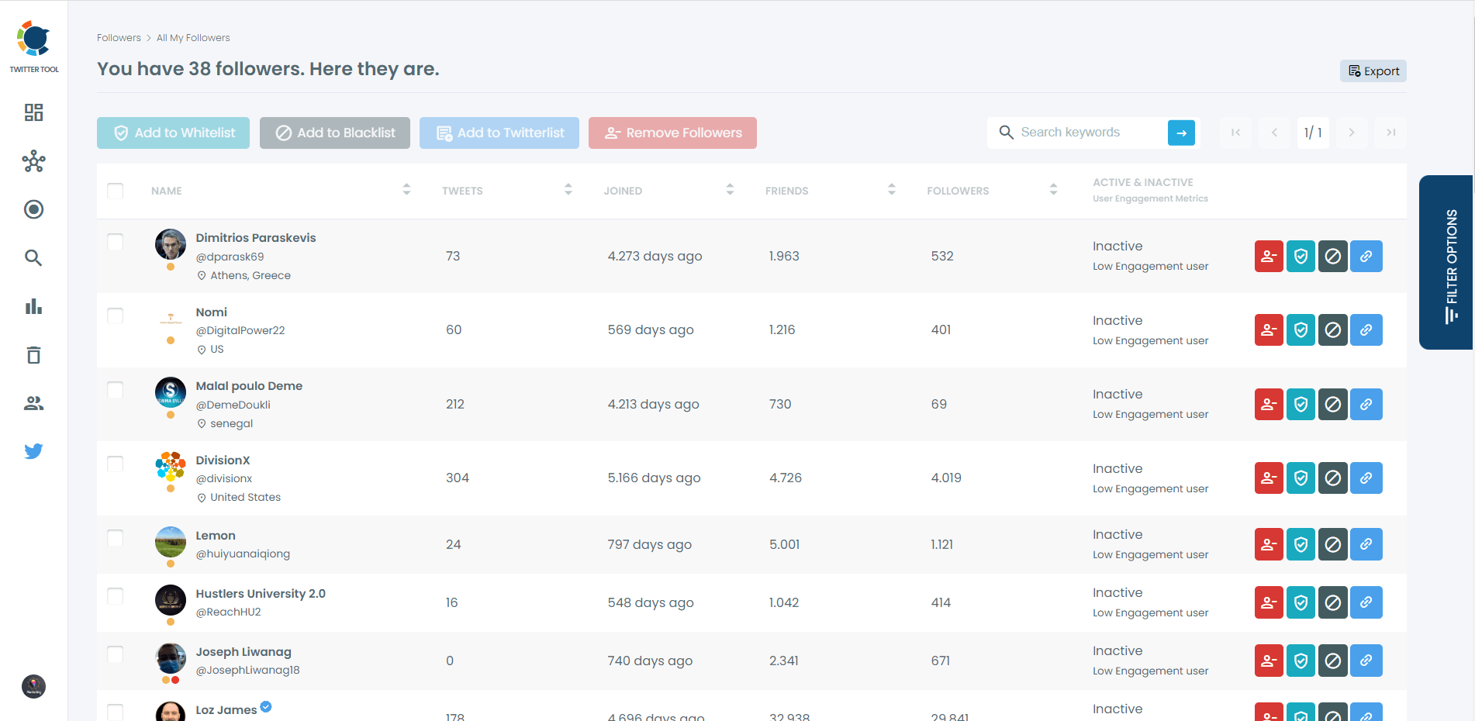This screenshot has width=1475, height=721.
Task: Remove follower Lemon with red icon
Action: coord(1269,544)
